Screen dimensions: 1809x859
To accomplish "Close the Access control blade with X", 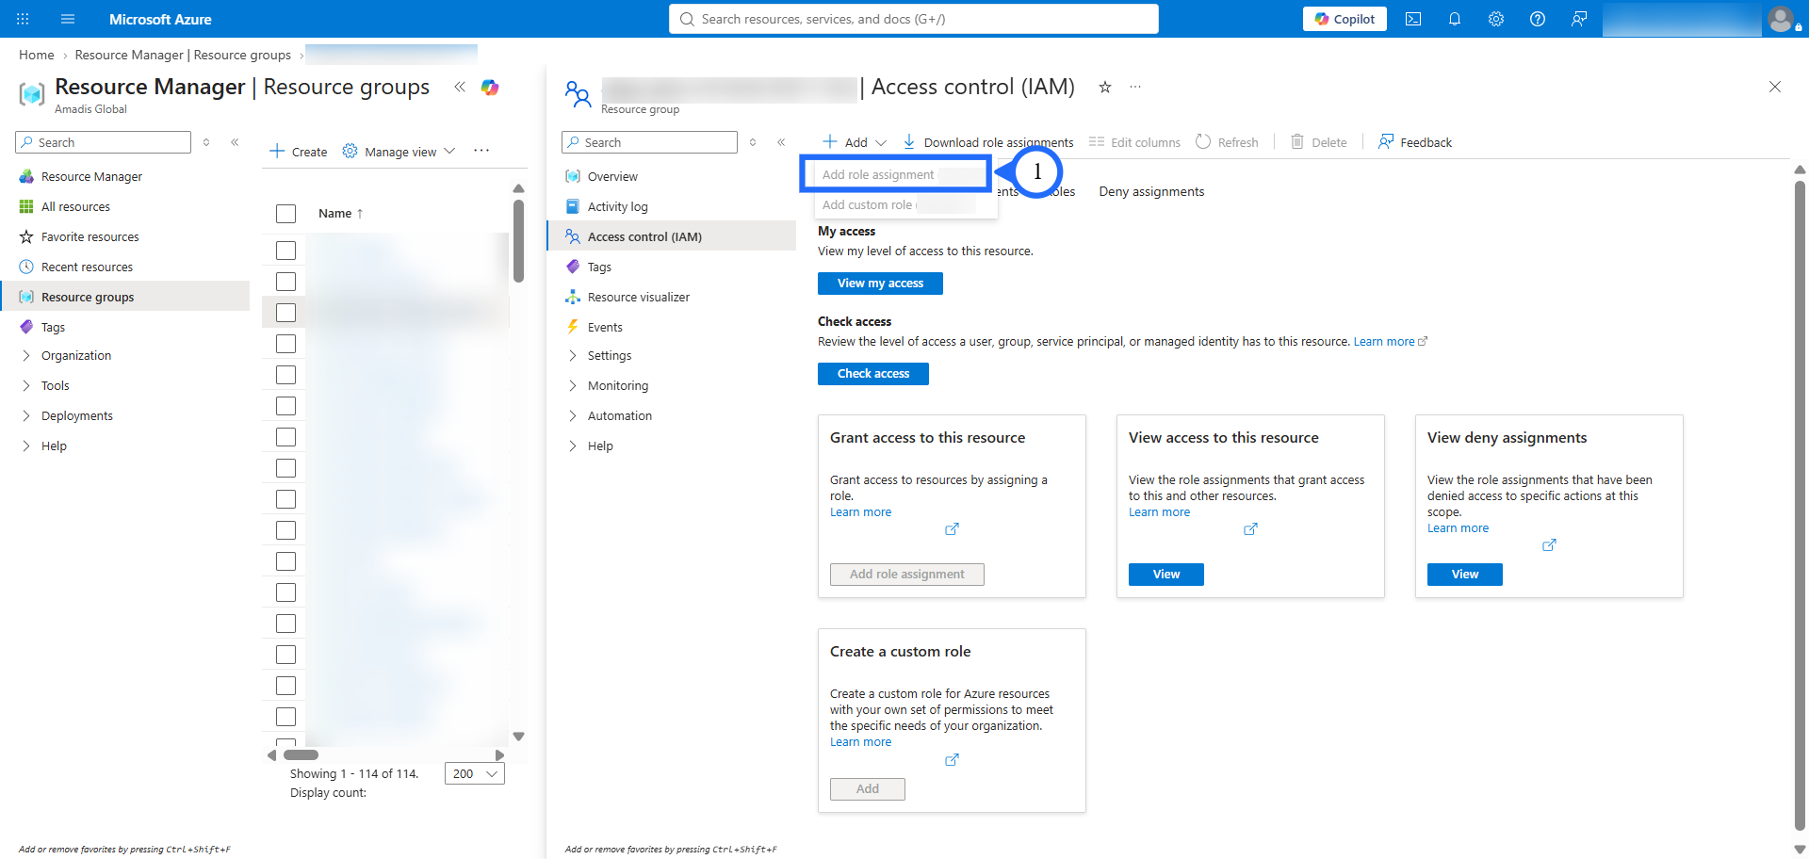I will (1775, 87).
